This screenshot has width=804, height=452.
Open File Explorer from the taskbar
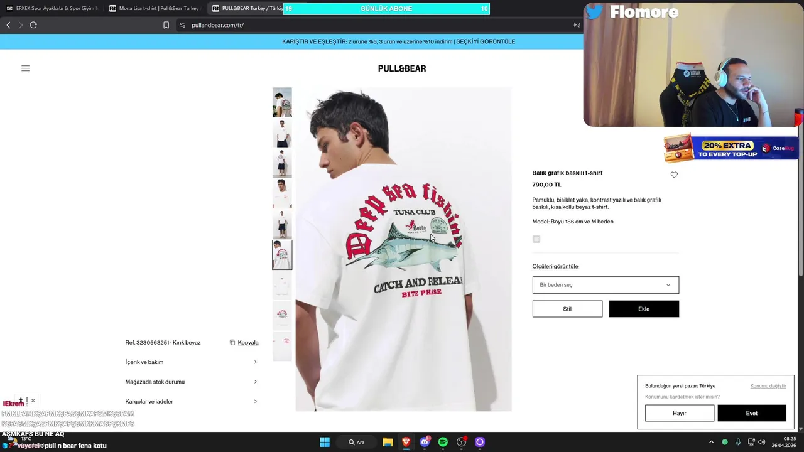[x=388, y=442]
